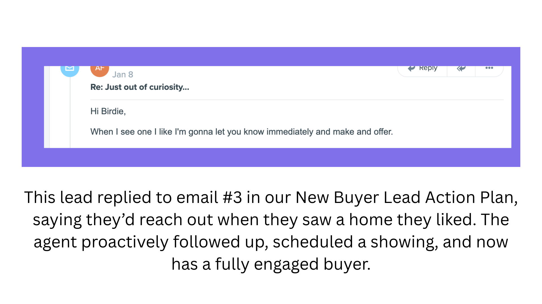Image resolution: width=542 pixels, height=304 pixels.
Task: Click the gray strip at email's left edge
Action: (x=47, y=107)
